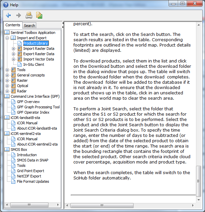Switch to the Search tab

point(29,25)
